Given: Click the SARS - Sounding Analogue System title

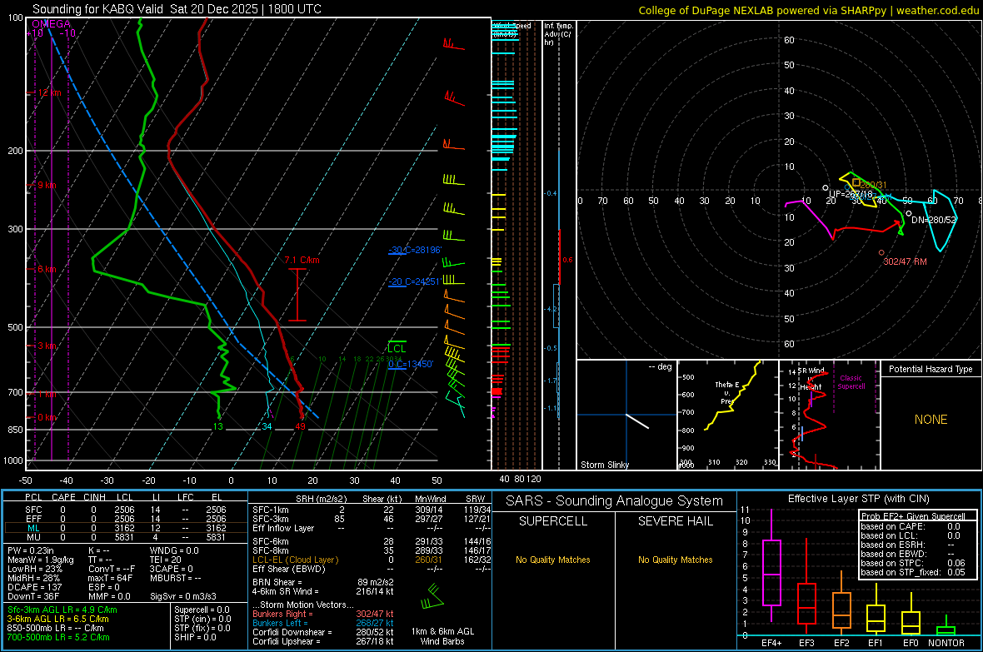Looking at the screenshot, I should [614, 501].
